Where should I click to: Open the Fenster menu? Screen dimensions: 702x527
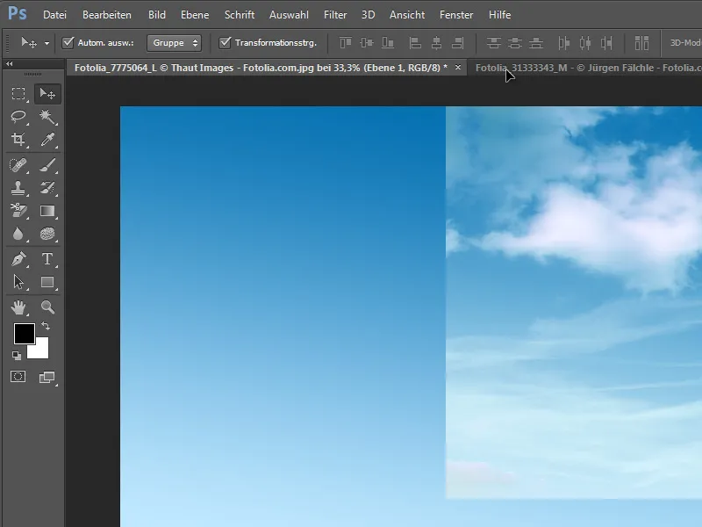(456, 15)
